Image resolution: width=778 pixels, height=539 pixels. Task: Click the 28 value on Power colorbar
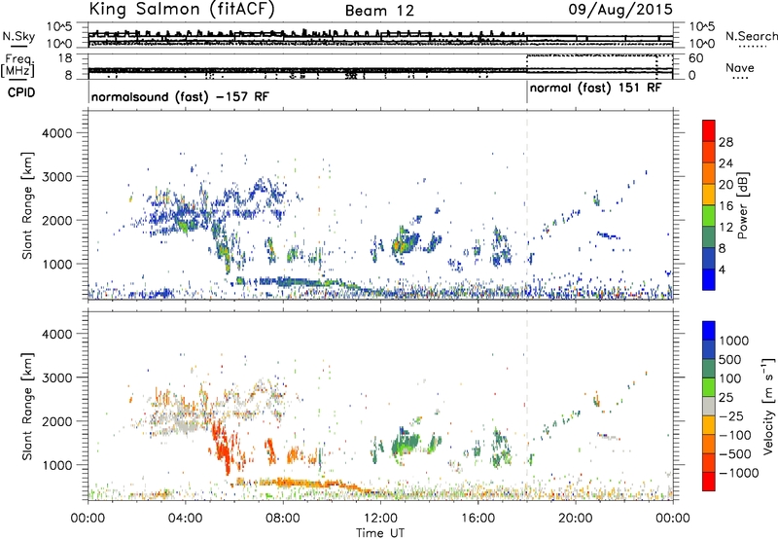point(725,142)
